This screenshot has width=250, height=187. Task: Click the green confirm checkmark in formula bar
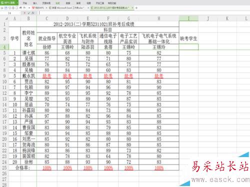[29, 13]
